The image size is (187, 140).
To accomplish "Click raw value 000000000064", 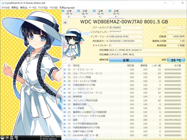I will [173, 108].
